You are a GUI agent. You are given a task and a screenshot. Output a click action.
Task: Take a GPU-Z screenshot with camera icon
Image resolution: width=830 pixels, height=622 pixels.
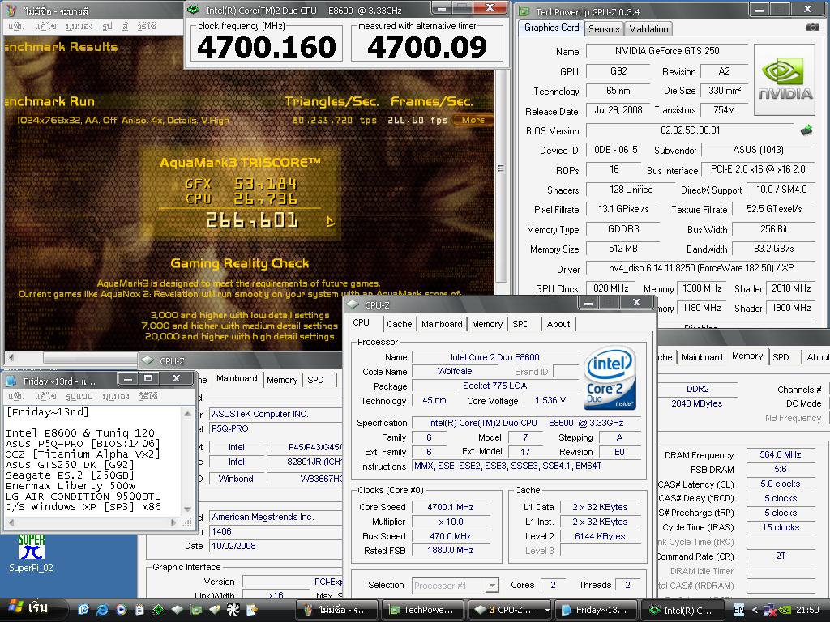pyautogui.click(x=812, y=28)
